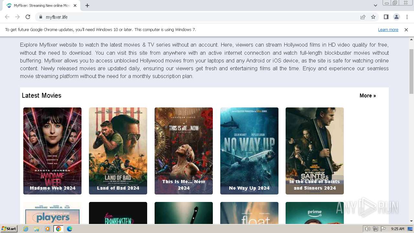Open More » link for Latest Movies

coord(368,95)
